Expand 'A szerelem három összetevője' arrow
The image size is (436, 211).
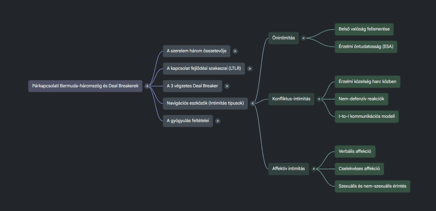pos(235,51)
